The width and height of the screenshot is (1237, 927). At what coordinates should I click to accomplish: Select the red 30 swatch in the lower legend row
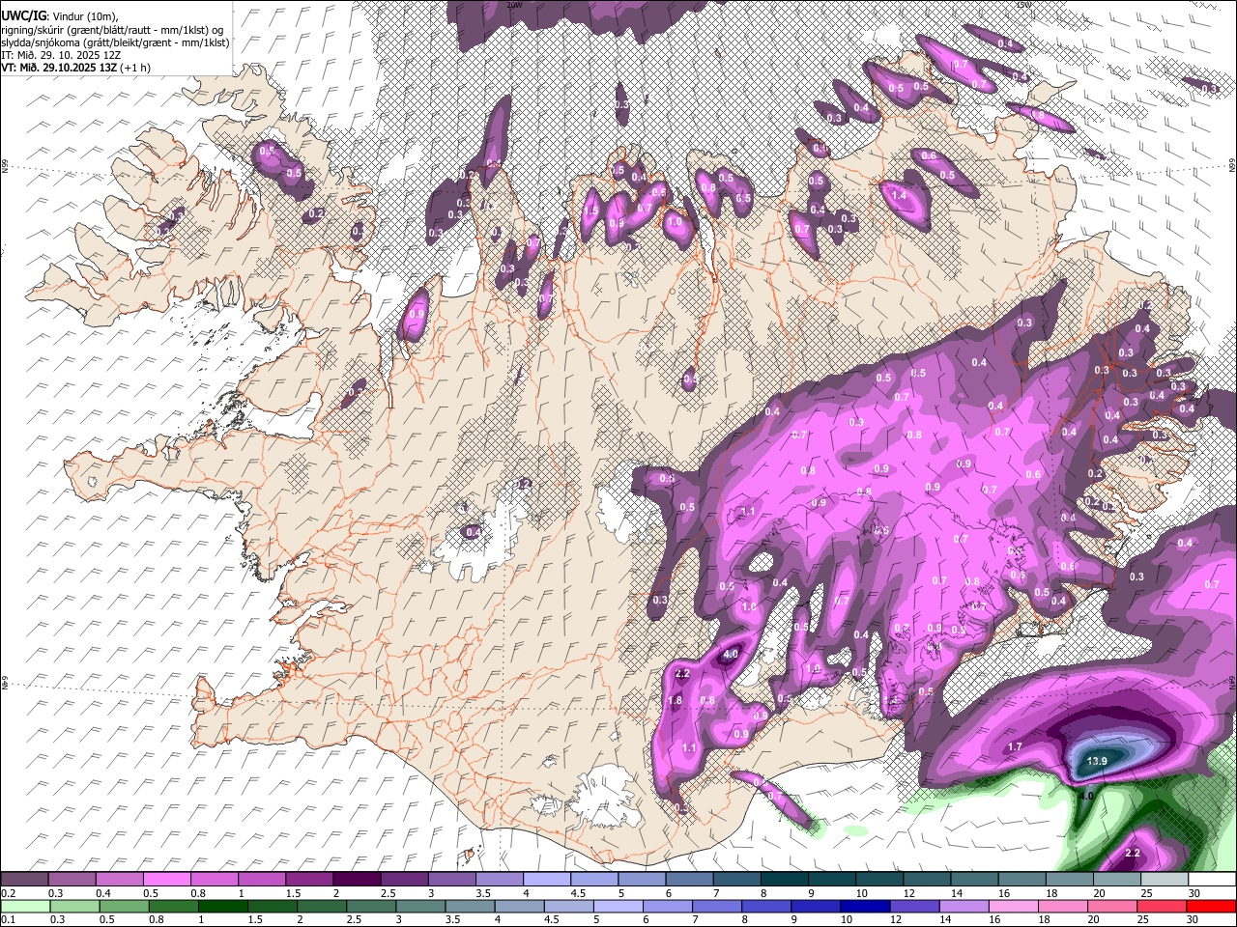click(x=1212, y=907)
